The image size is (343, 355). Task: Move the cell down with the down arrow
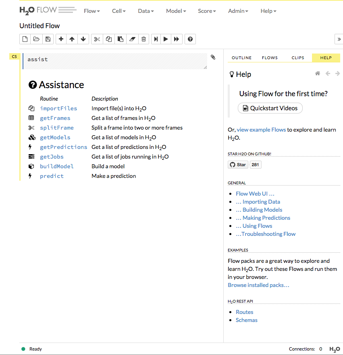[x=83, y=39]
